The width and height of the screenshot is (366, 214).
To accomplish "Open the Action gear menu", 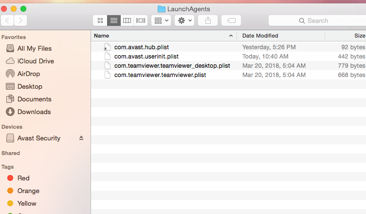I will coord(184,20).
